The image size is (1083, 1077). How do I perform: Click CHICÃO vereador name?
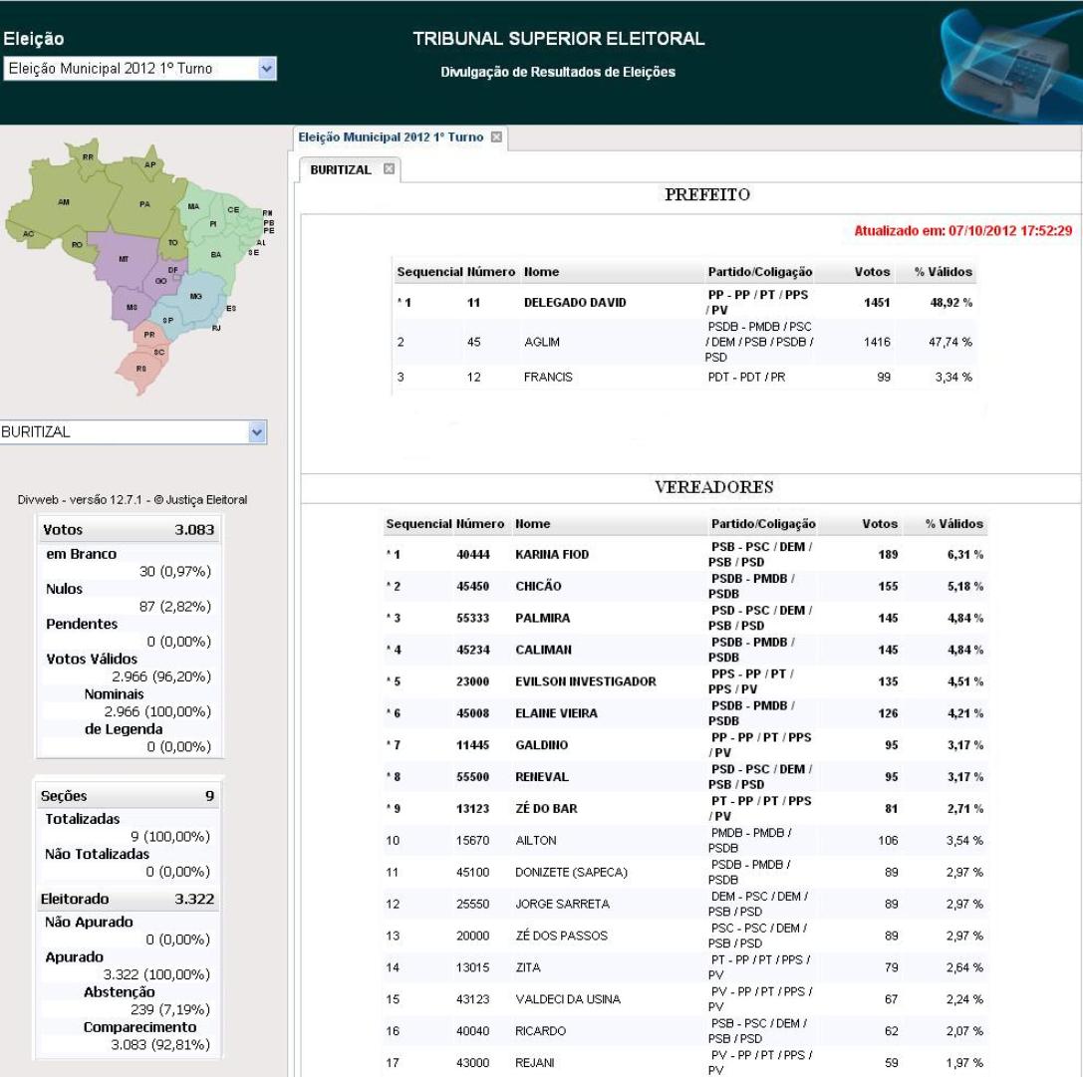coord(538,586)
